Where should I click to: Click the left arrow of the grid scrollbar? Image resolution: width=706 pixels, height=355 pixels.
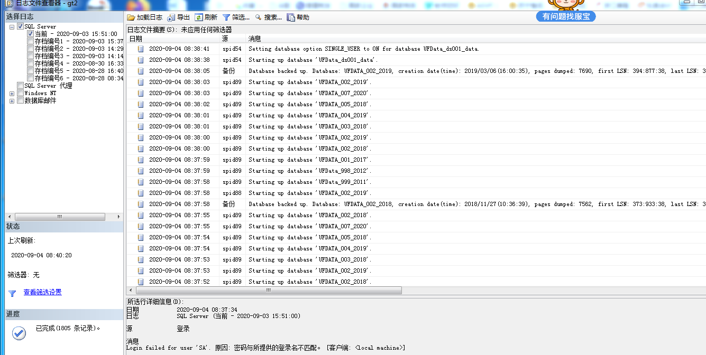131,291
